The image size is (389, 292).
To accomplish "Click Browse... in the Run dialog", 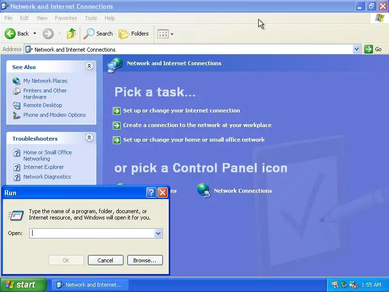I will pos(145,260).
